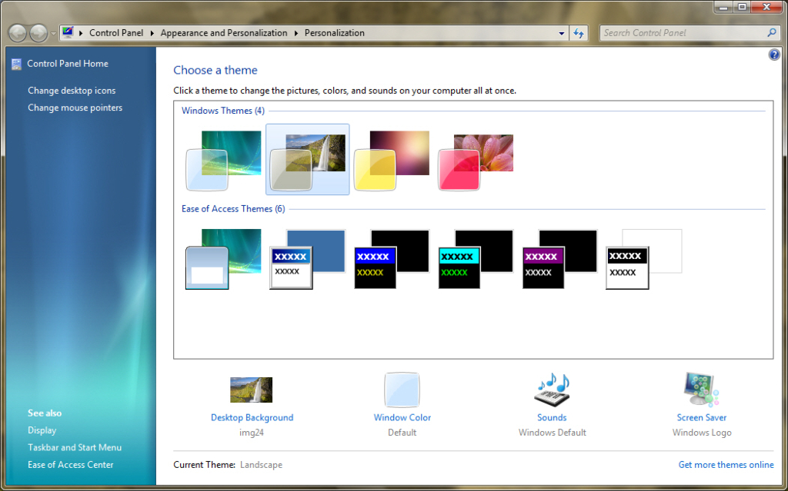Image resolution: width=788 pixels, height=491 pixels.
Task: Click the Windows Default sounds text
Action: pyautogui.click(x=552, y=433)
